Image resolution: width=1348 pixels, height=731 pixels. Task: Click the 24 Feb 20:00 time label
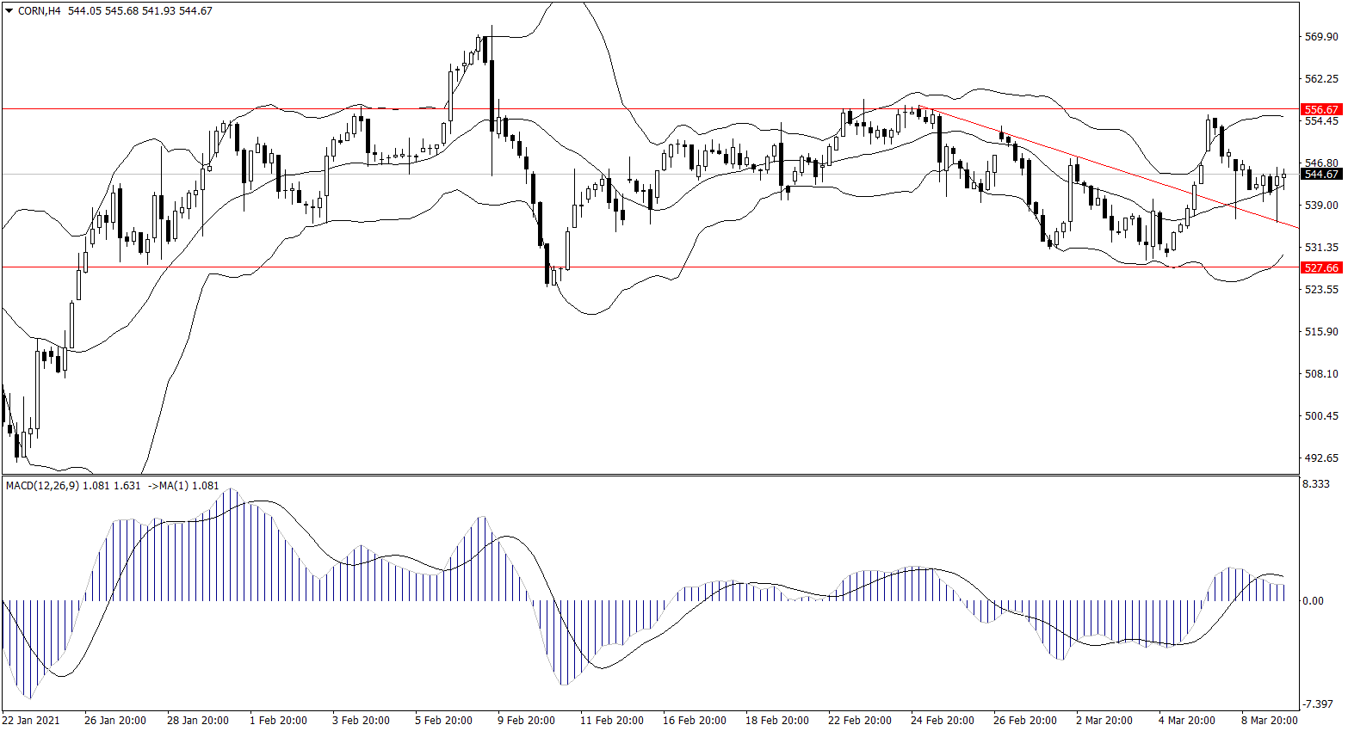click(x=943, y=720)
